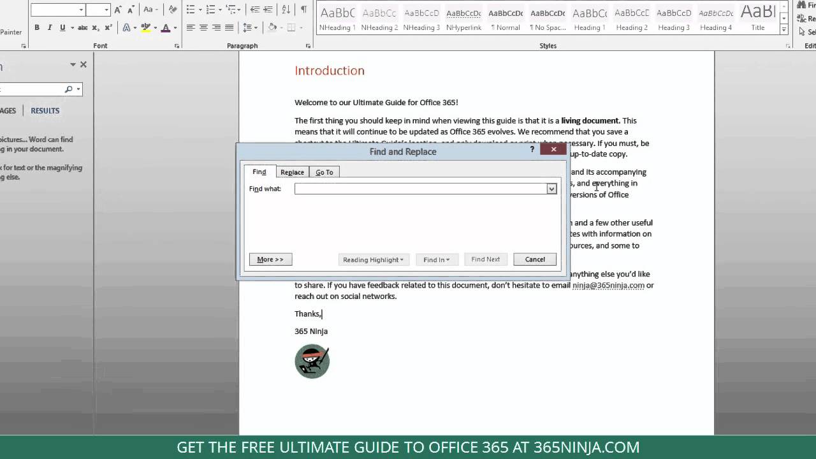Click the Grow Font icon

tap(118, 10)
